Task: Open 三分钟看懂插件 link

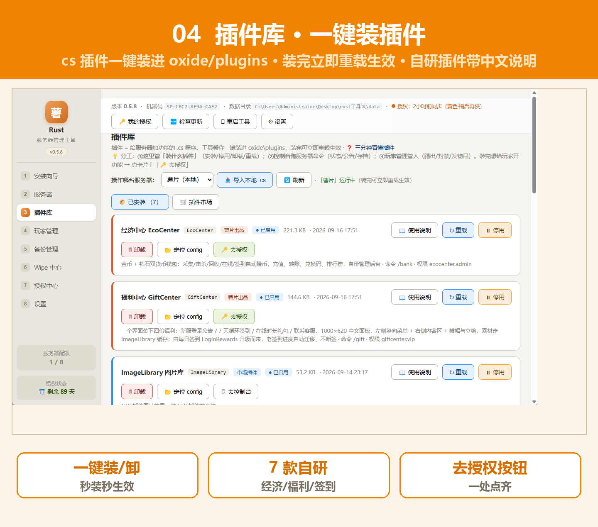Action: [375, 148]
